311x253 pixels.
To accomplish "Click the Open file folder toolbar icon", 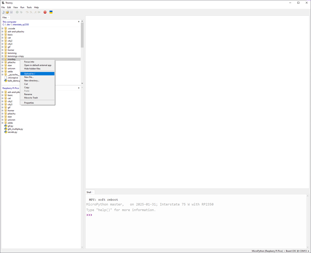I will [x=7, y=12].
